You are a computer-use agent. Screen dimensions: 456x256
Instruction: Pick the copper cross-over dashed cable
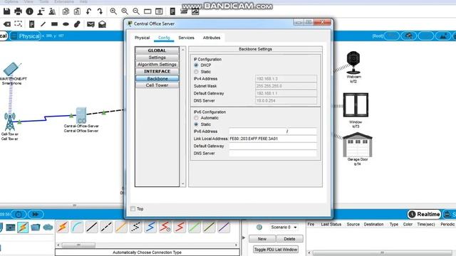pos(106,227)
